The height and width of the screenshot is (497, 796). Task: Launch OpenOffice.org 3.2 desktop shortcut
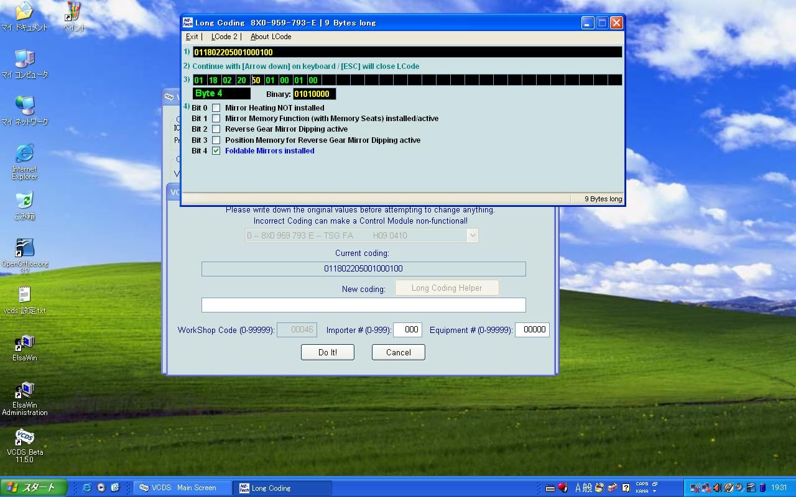pos(24,256)
